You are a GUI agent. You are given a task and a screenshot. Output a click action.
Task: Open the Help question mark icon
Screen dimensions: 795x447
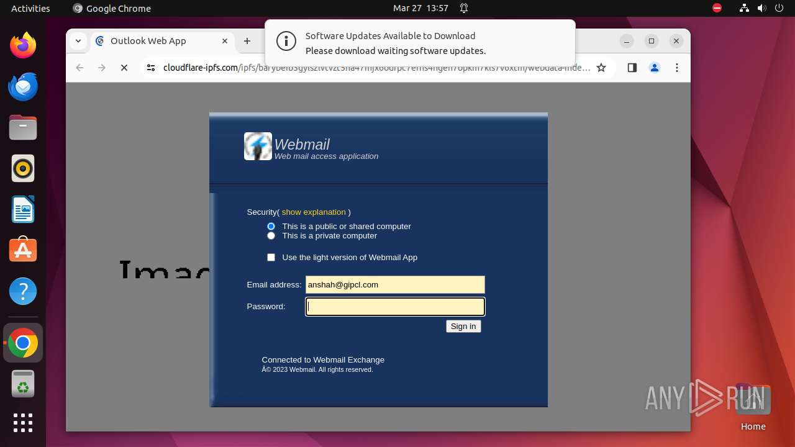click(23, 291)
